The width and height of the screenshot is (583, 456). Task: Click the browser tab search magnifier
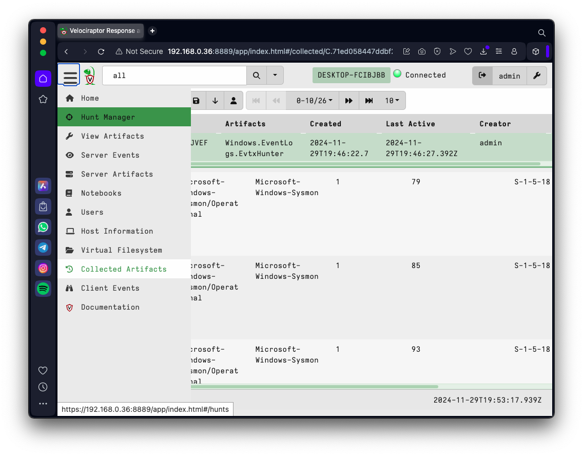tap(542, 33)
